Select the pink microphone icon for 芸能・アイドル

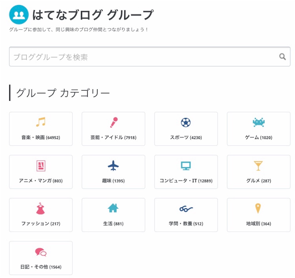(114, 122)
